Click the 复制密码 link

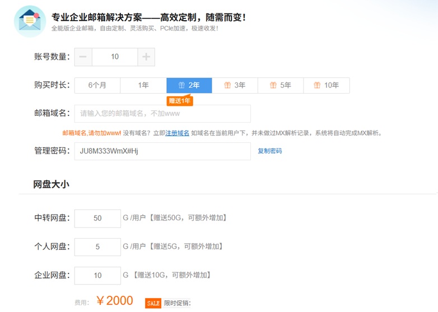click(x=269, y=151)
